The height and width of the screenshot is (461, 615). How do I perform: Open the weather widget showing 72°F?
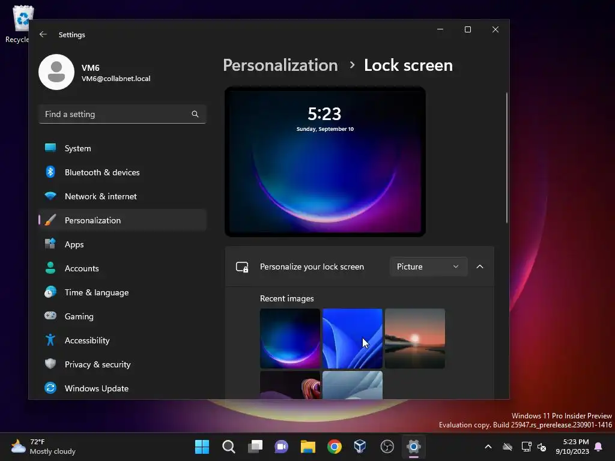pyautogui.click(x=43, y=447)
